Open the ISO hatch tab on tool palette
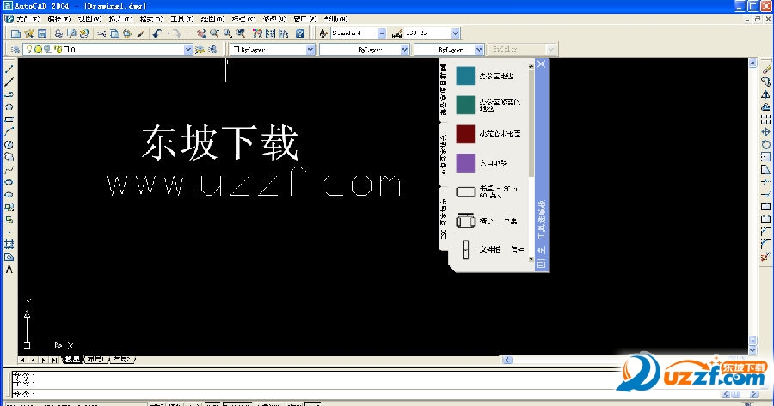The image size is (774, 406). point(444,219)
